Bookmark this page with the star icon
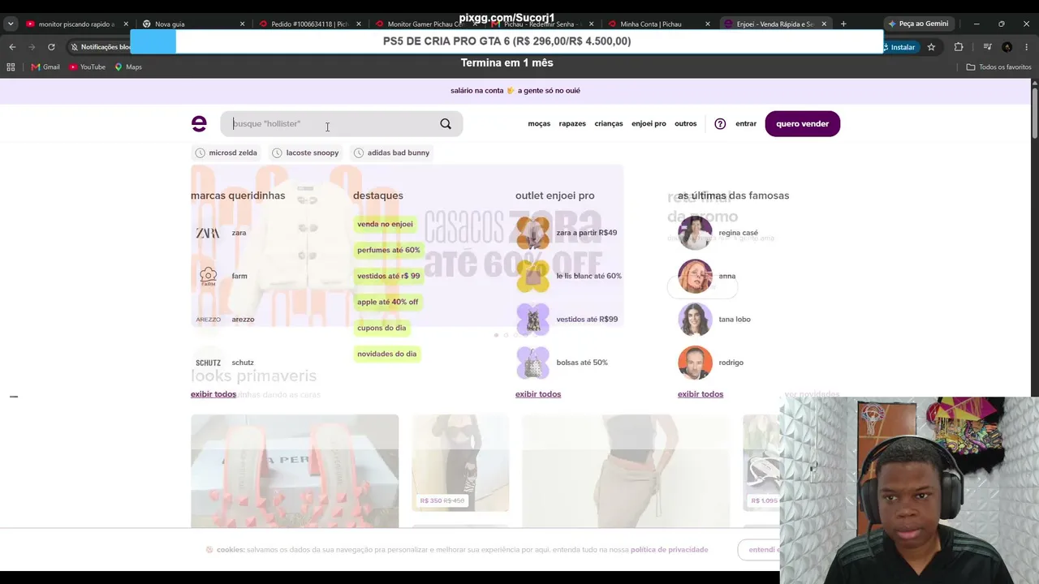Viewport: 1039px width, 584px height. 931,47
